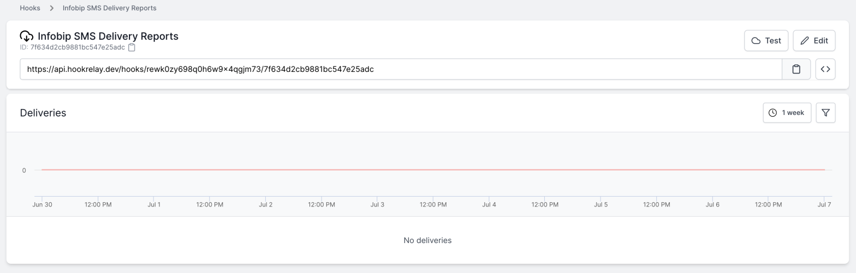Copy the hook ID with the clipboard icon
The width and height of the screenshot is (856, 273).
[132, 47]
